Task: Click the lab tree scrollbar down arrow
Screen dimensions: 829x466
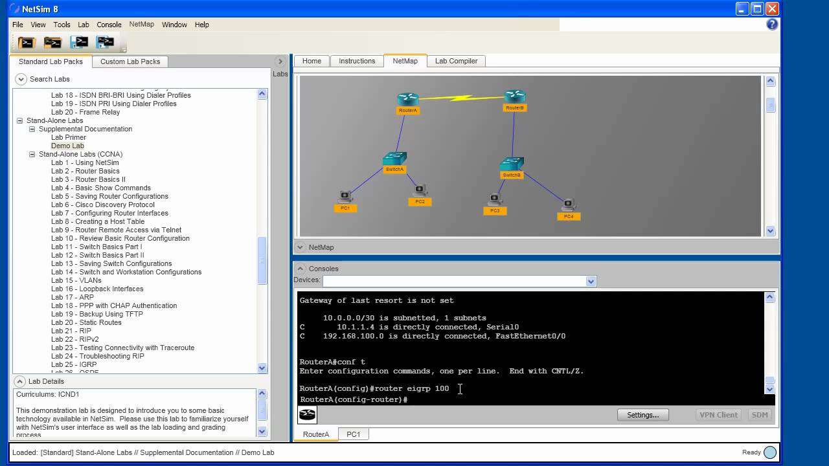Action: tap(262, 368)
